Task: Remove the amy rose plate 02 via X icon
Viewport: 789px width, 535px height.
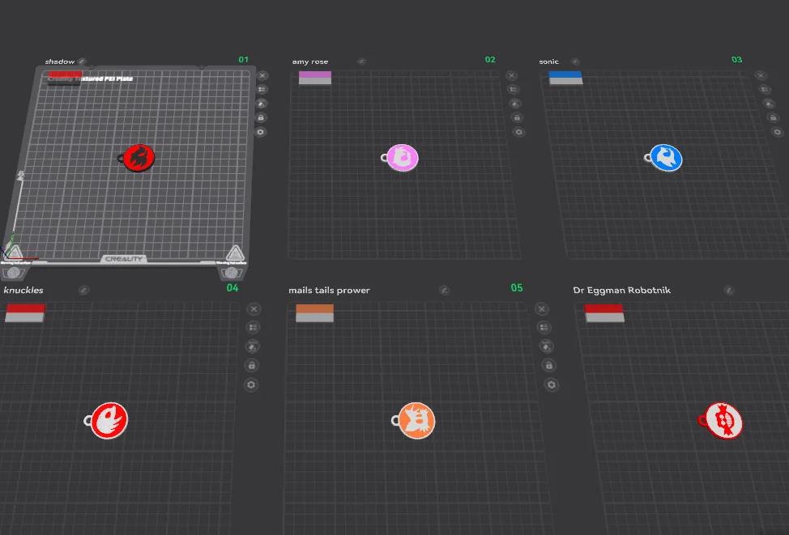Action: coord(511,75)
